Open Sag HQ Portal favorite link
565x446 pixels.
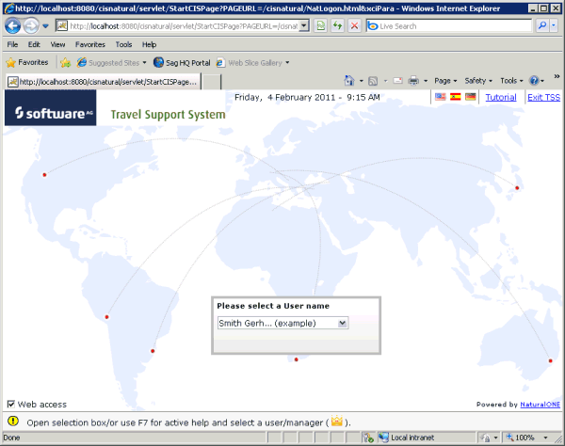click(x=182, y=63)
